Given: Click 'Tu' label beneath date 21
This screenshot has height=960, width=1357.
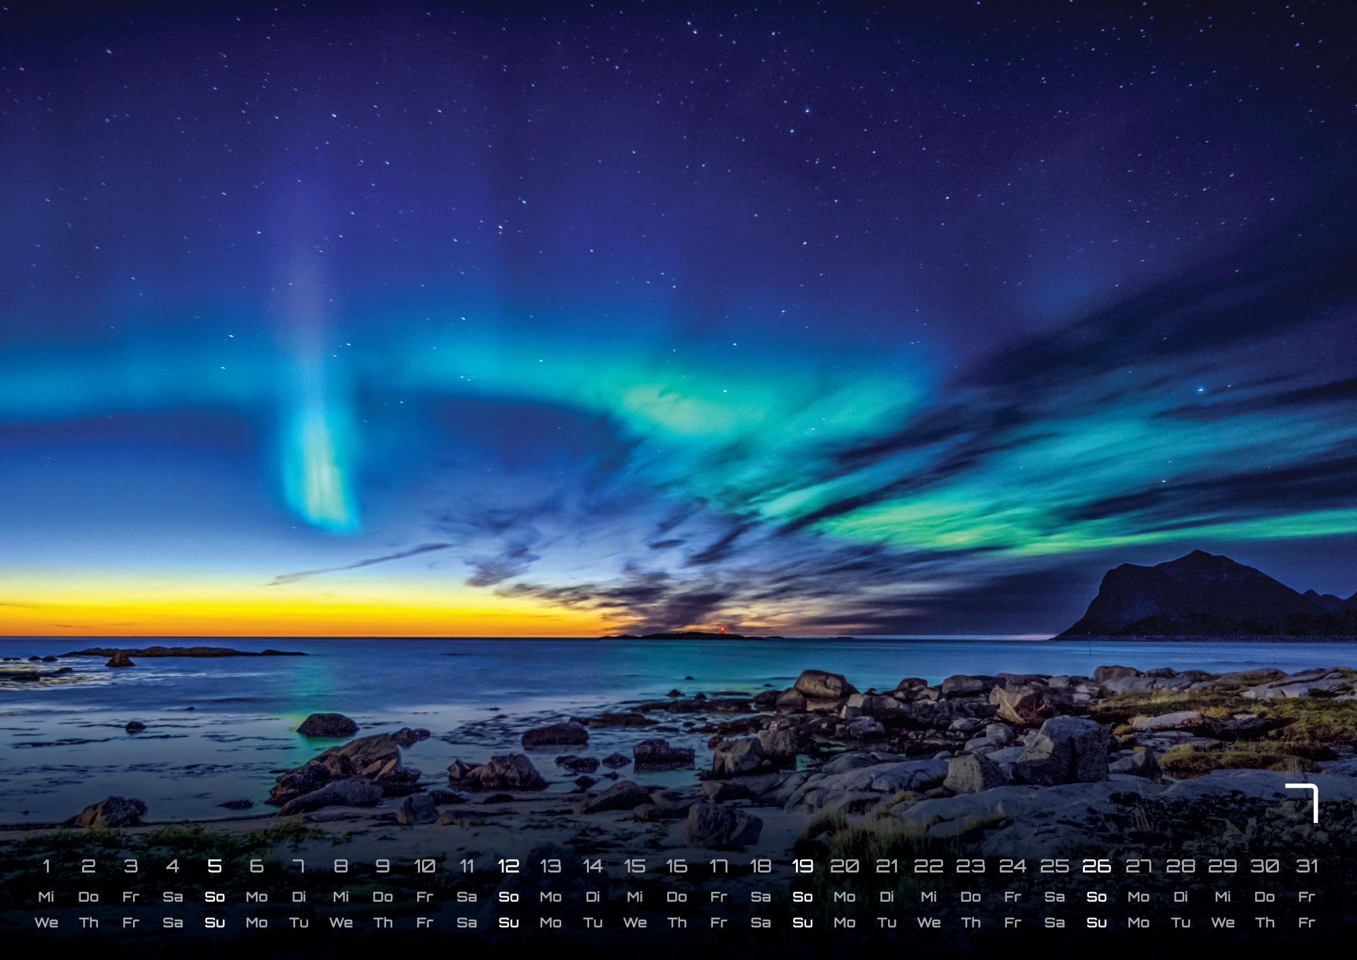Looking at the screenshot, I should tap(887, 923).
